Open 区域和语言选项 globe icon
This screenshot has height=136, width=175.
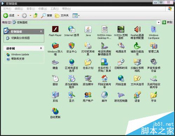pyautogui.click(x=72, y=62)
